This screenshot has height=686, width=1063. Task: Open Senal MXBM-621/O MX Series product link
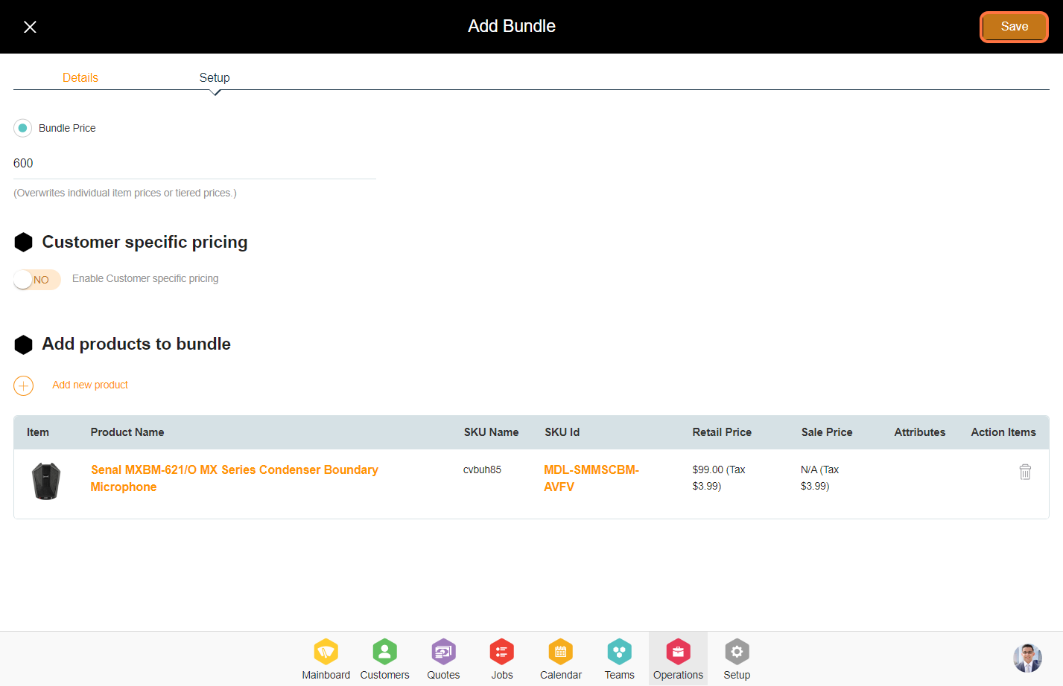pos(234,478)
